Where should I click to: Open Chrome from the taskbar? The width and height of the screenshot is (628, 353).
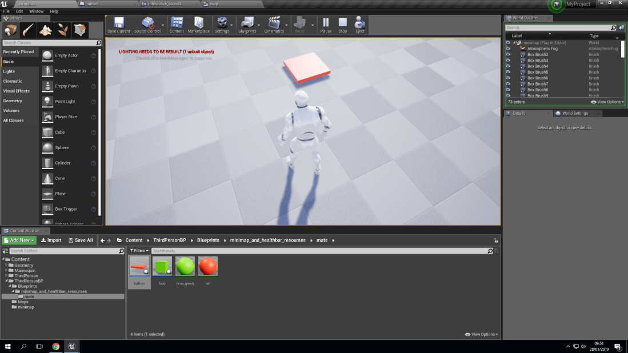pyautogui.click(x=56, y=347)
